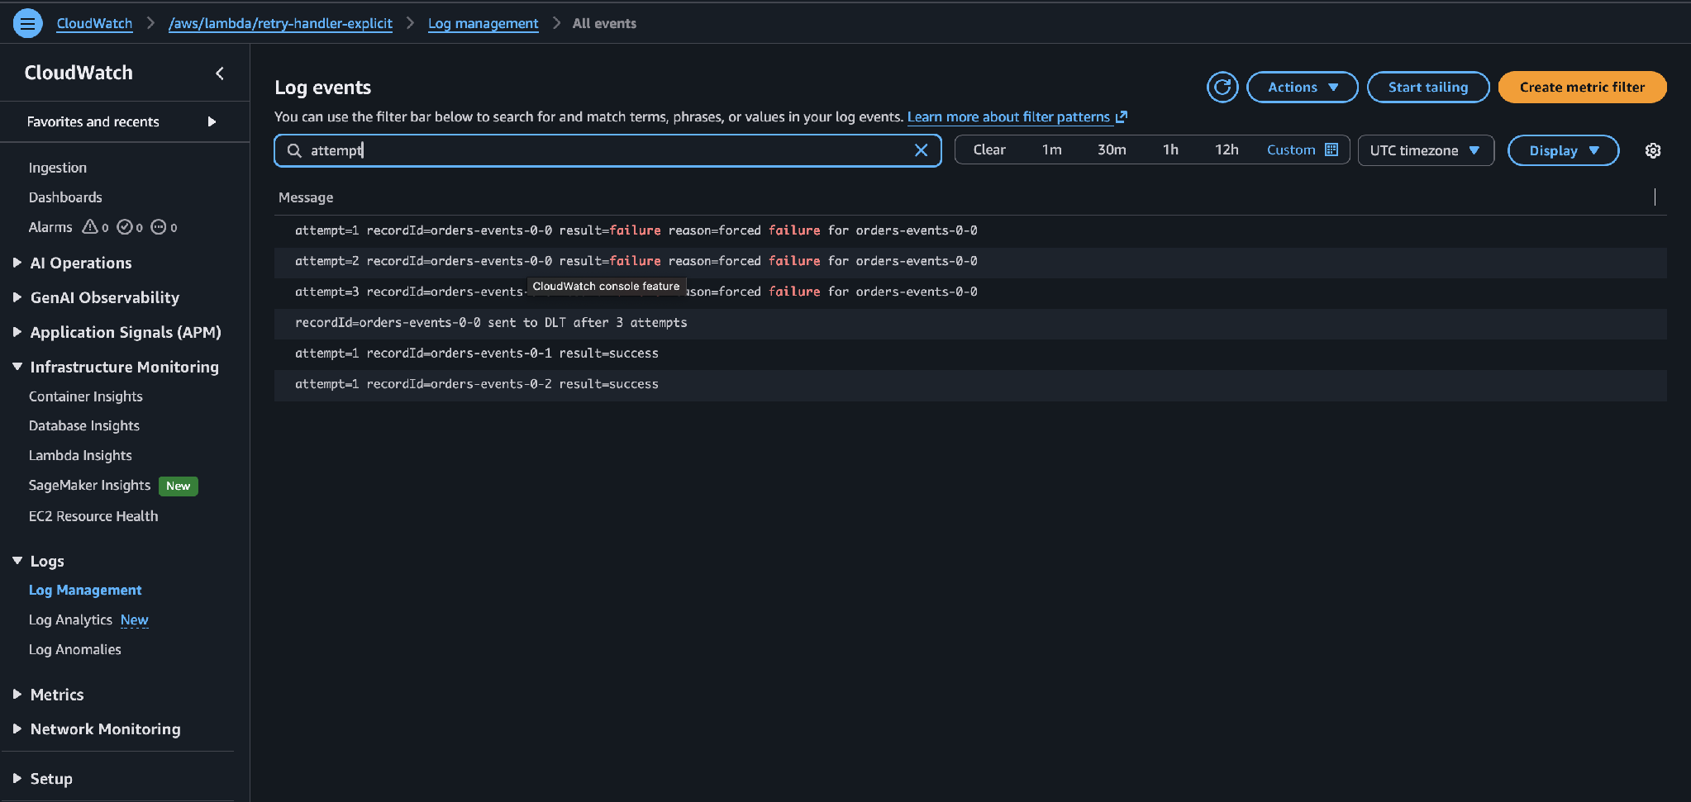This screenshot has width=1691, height=802.
Task: Expand Application Signals (APM) section
Action: (x=17, y=332)
